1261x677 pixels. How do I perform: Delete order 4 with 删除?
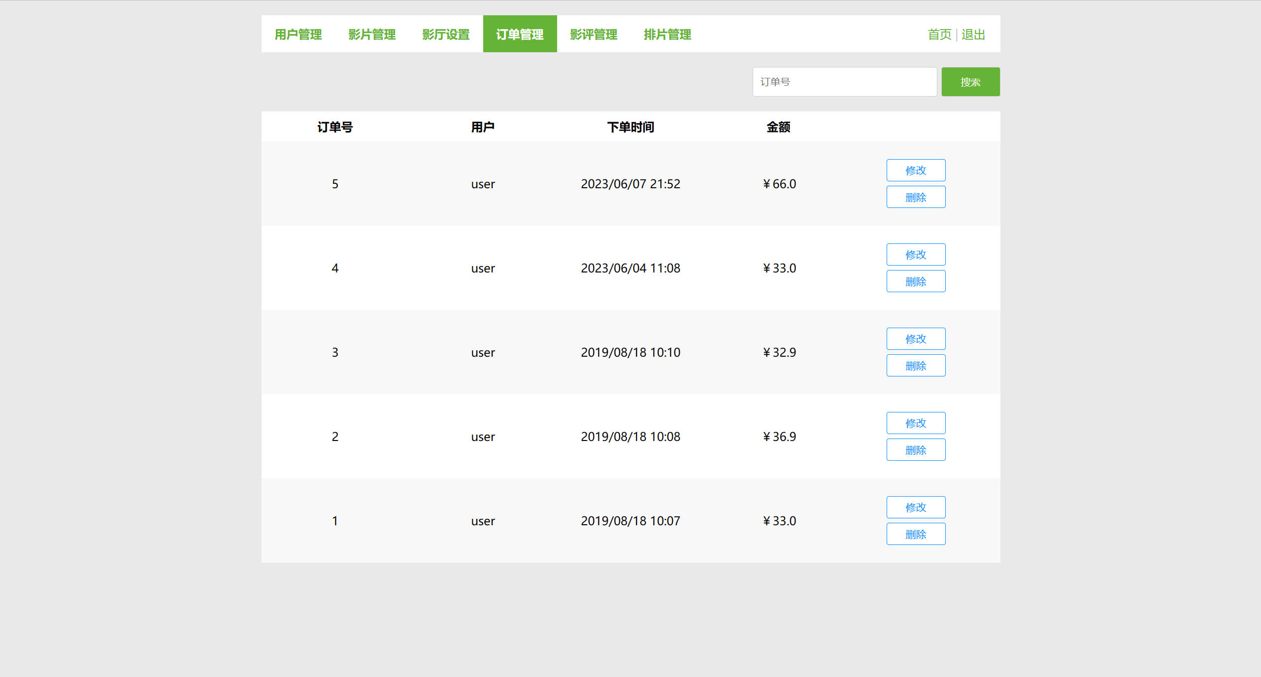[x=916, y=281]
